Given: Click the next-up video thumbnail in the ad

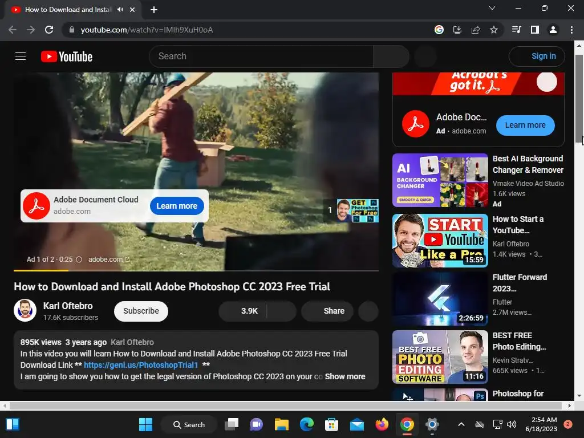Looking at the screenshot, I should pyautogui.click(x=358, y=210).
